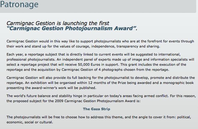Click the Patronage page heading
Viewport: 198px width, 129px height.
[x=19, y=4]
